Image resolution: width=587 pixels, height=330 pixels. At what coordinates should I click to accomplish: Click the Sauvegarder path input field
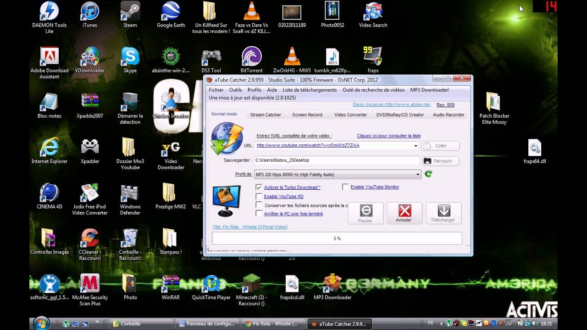pos(337,160)
